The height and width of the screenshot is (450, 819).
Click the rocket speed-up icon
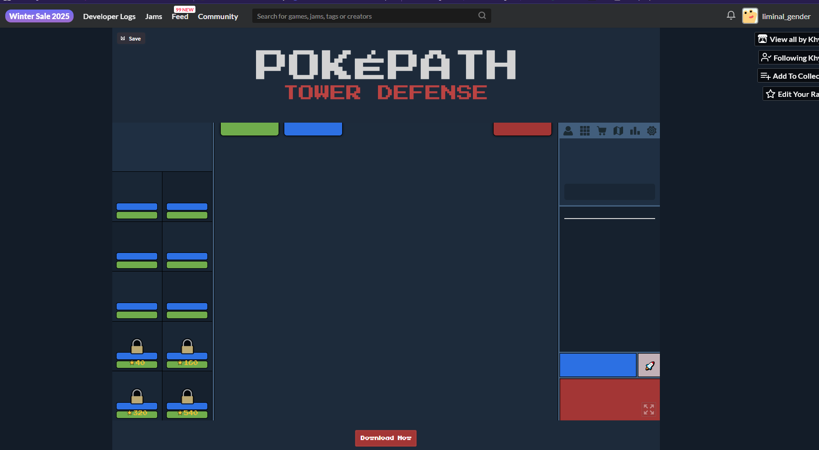(649, 366)
